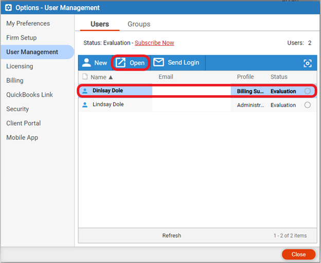Click the Close button
The width and height of the screenshot is (321, 263).
(298, 254)
